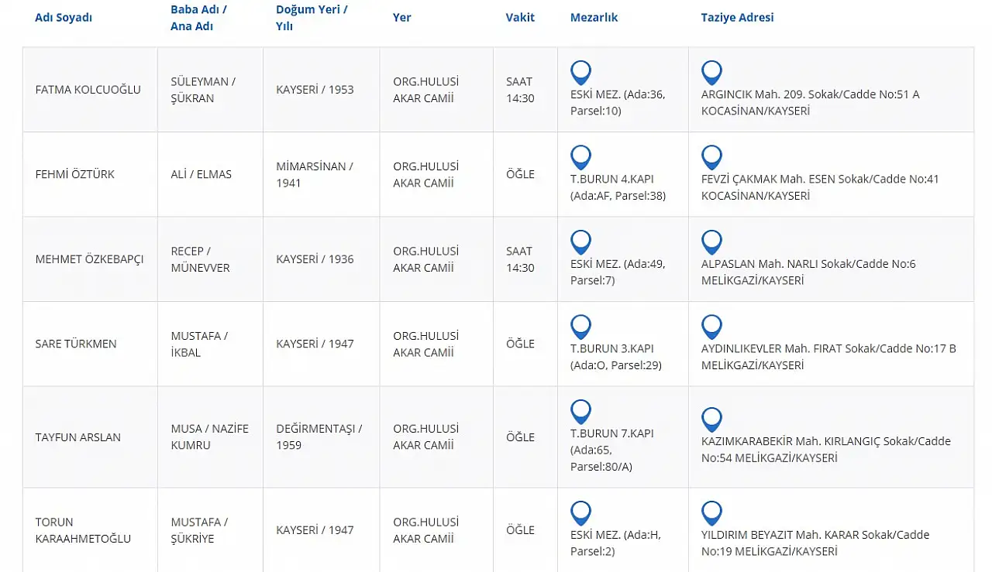The width and height of the screenshot is (992, 572).
Task: Click cemetery location pin for Sare Türkmen
Action: coord(580,327)
